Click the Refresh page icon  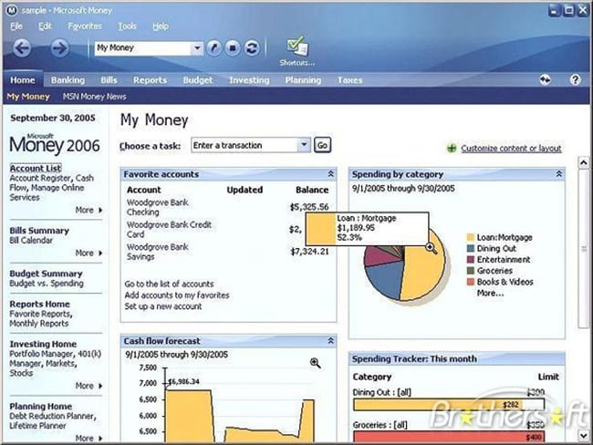click(x=251, y=47)
